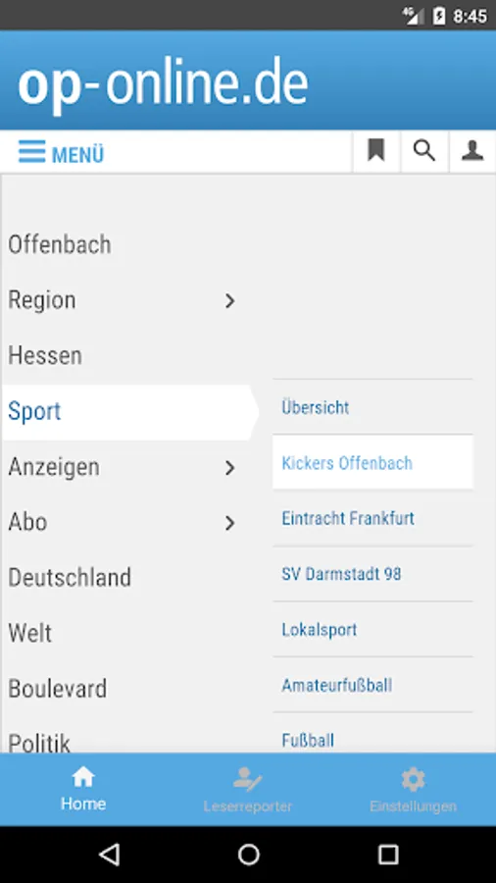Select Offenbach in the menu
Viewport: 496px width, 883px height.
[60, 245]
